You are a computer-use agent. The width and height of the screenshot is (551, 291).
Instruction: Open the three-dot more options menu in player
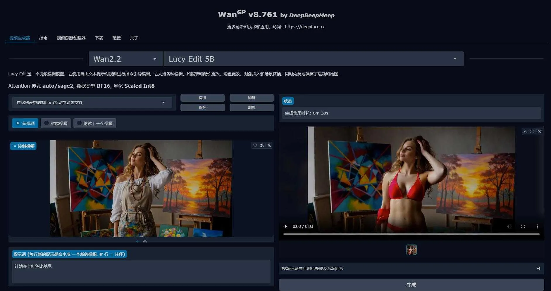click(x=537, y=226)
